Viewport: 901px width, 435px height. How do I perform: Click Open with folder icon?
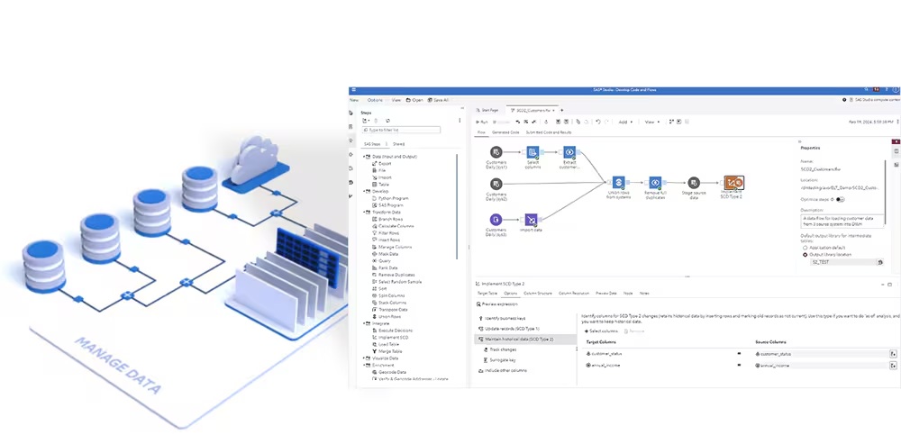coord(414,100)
